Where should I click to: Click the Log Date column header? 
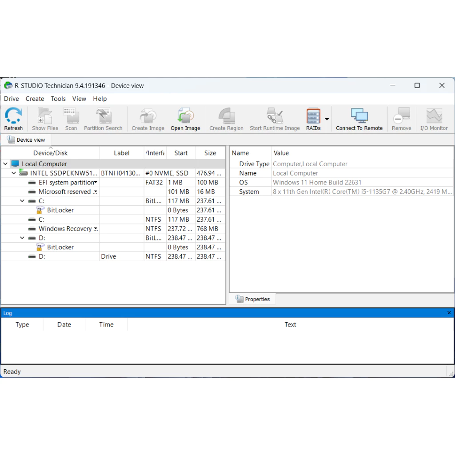(64, 324)
